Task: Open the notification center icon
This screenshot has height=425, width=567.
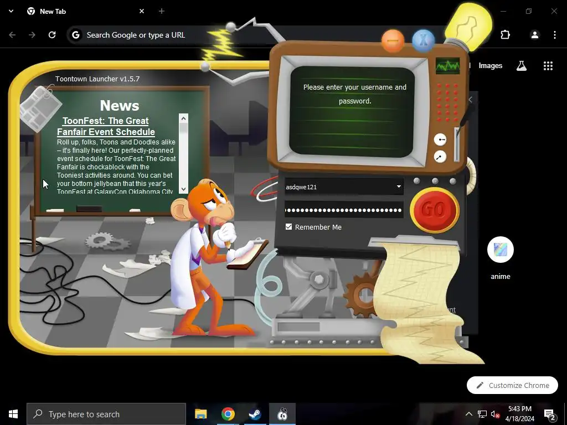Action: tap(549, 414)
